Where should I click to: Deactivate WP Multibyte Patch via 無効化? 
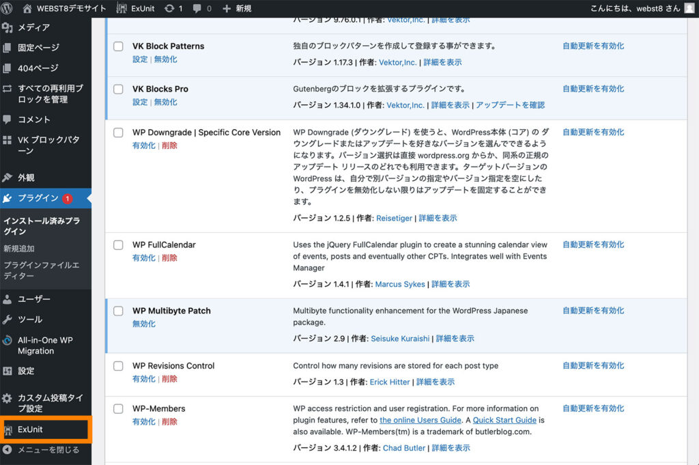click(x=145, y=324)
